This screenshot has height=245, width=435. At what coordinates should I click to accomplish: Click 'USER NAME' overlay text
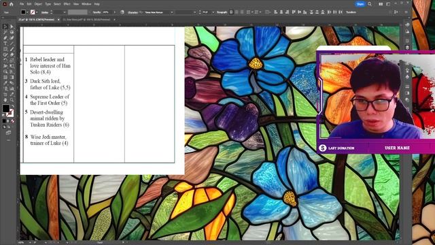click(397, 148)
